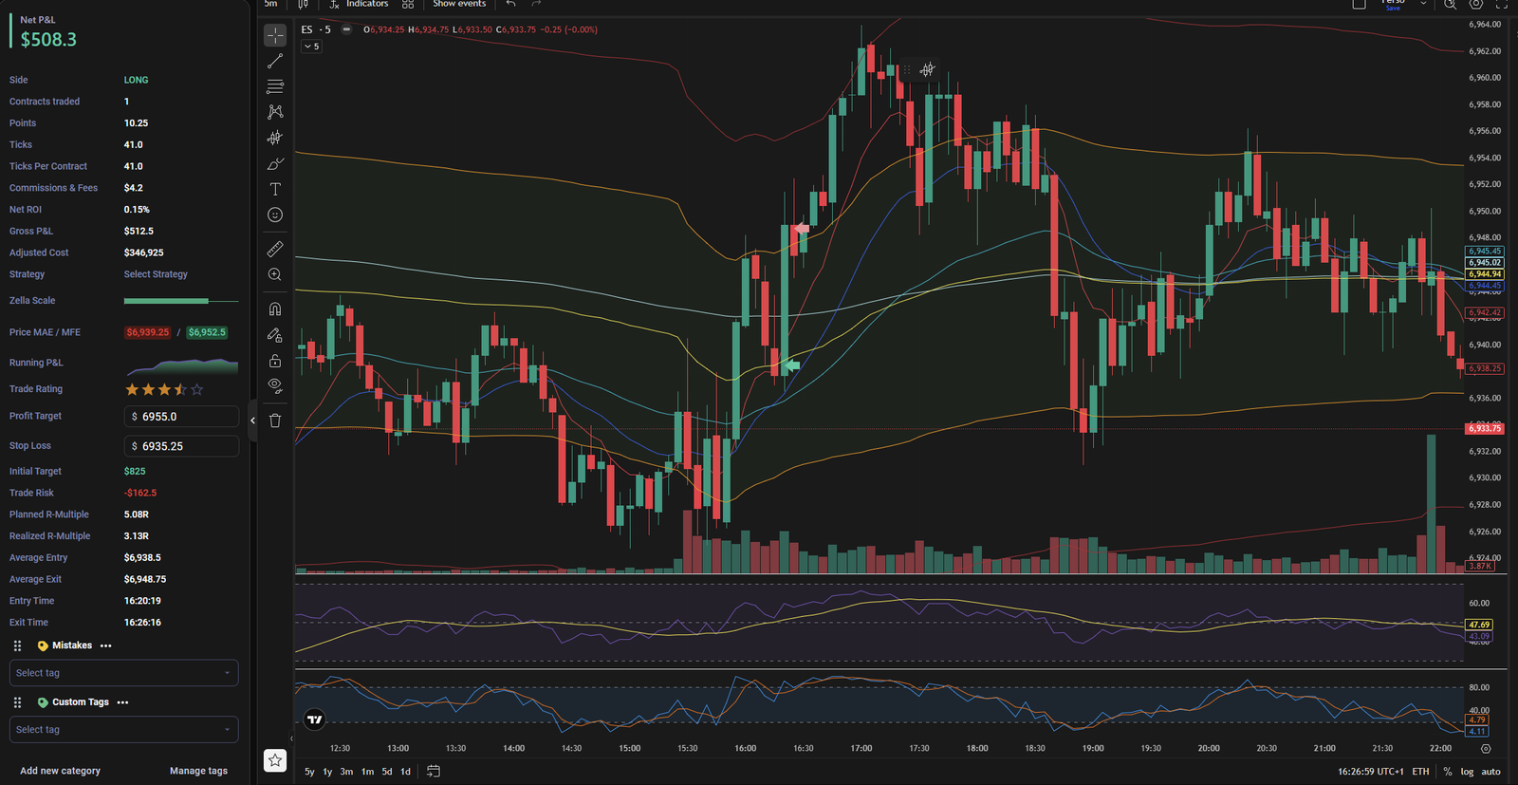Select the trend line drawing tool
1518x785 pixels.
click(x=275, y=61)
